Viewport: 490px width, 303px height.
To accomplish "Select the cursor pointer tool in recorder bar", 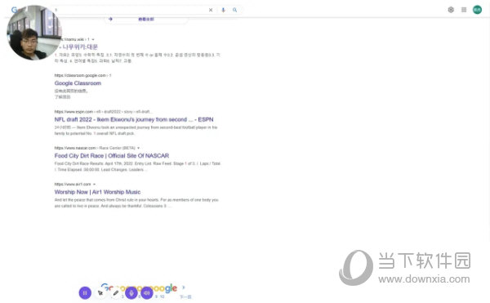I will [100, 293].
